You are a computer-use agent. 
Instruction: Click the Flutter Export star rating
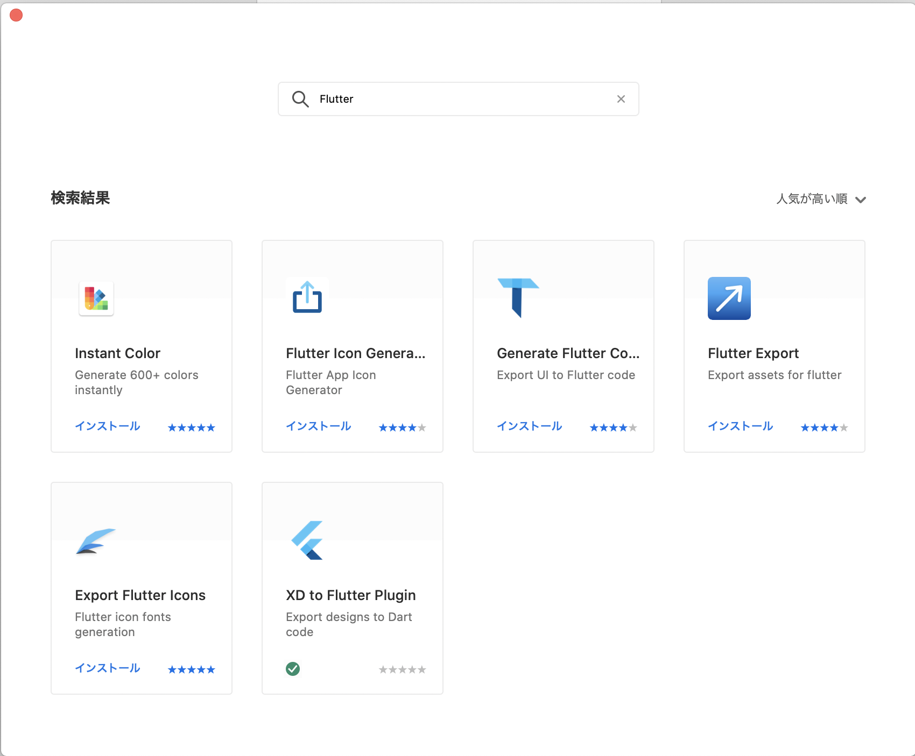(825, 428)
